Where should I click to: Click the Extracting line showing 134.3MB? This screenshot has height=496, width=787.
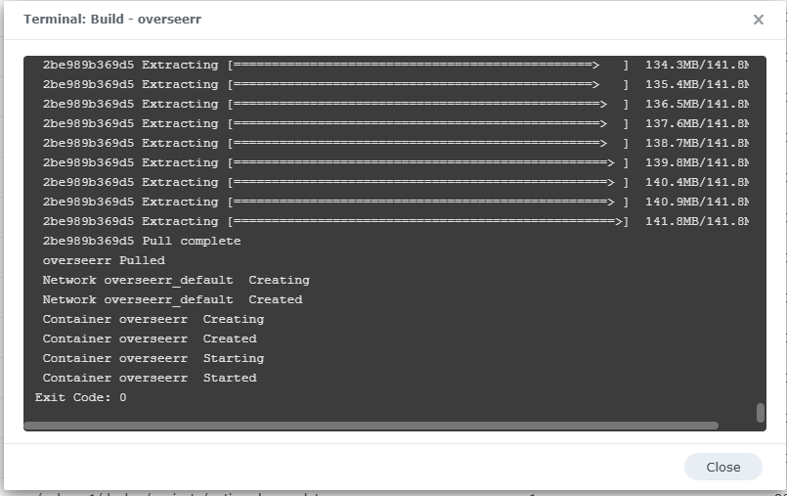coord(391,65)
